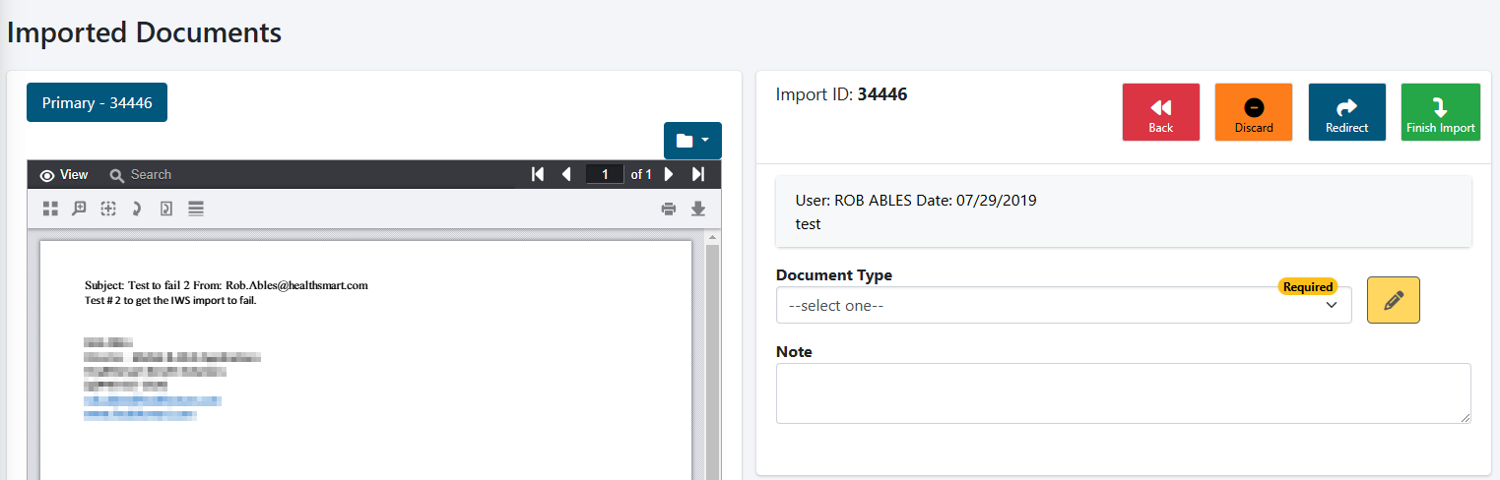Click the green Finish Import button
This screenshot has width=1500, height=480.
coord(1441,112)
